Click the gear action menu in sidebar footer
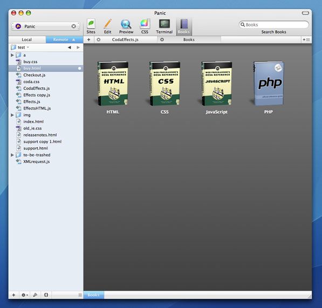 click(x=25, y=295)
